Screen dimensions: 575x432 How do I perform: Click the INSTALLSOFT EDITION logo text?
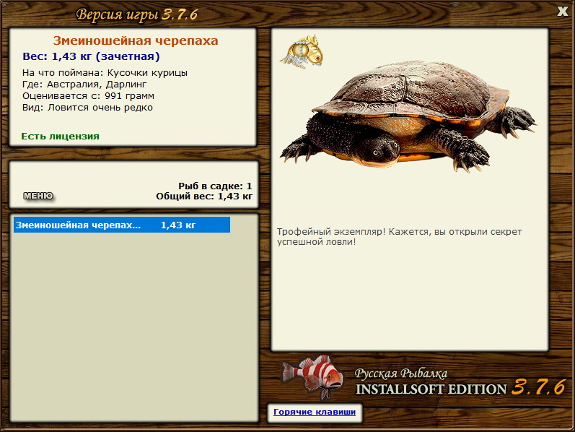coord(431,389)
